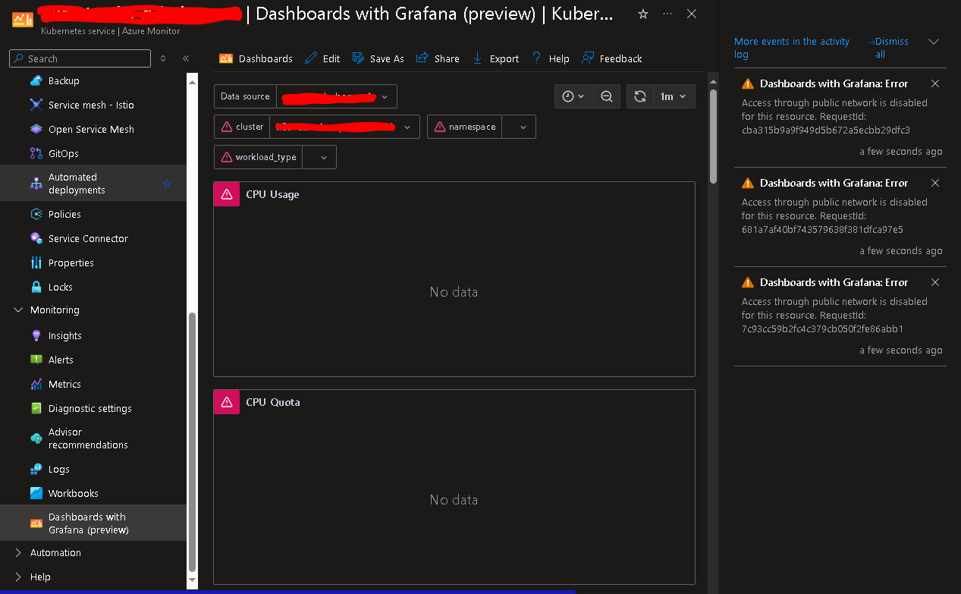Open the header more options ellipsis
Viewport: 961px width, 594px height.
click(x=667, y=14)
